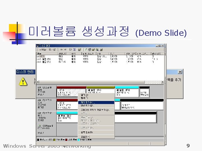Close the background 디스크 관리 dialog with X
202x151 pixels.
pos(180,72)
